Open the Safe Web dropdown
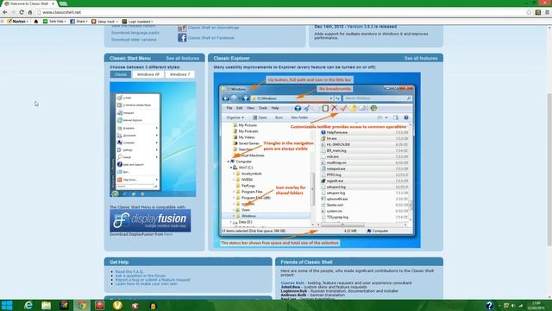Image resolution: width=552 pixels, height=311 pixels. (x=54, y=22)
